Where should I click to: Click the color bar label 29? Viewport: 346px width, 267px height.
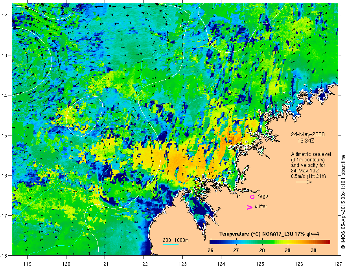click(287, 251)
